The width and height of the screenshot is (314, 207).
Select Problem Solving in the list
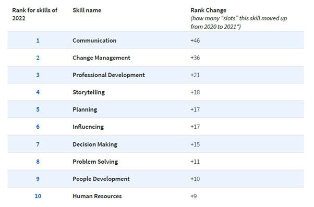coord(95,162)
